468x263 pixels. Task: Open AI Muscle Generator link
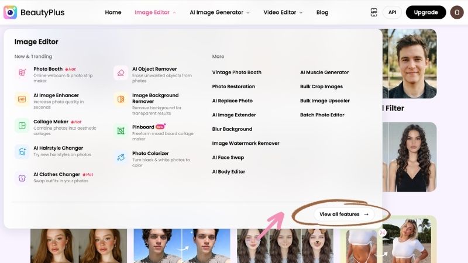(x=325, y=72)
